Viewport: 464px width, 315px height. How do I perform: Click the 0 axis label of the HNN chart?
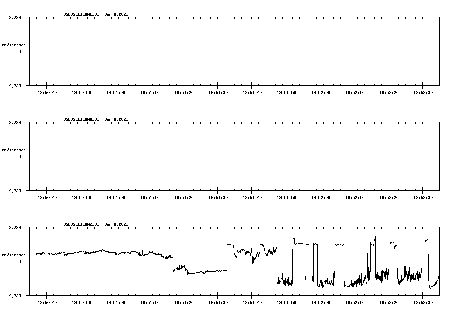coord(20,157)
